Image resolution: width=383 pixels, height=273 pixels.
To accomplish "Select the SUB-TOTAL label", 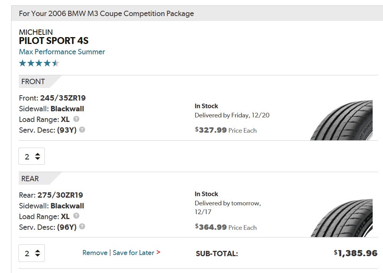I will click(x=217, y=254).
